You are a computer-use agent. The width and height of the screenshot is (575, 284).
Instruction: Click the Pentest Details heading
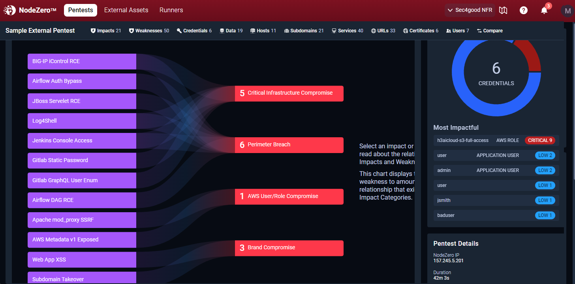click(x=456, y=243)
